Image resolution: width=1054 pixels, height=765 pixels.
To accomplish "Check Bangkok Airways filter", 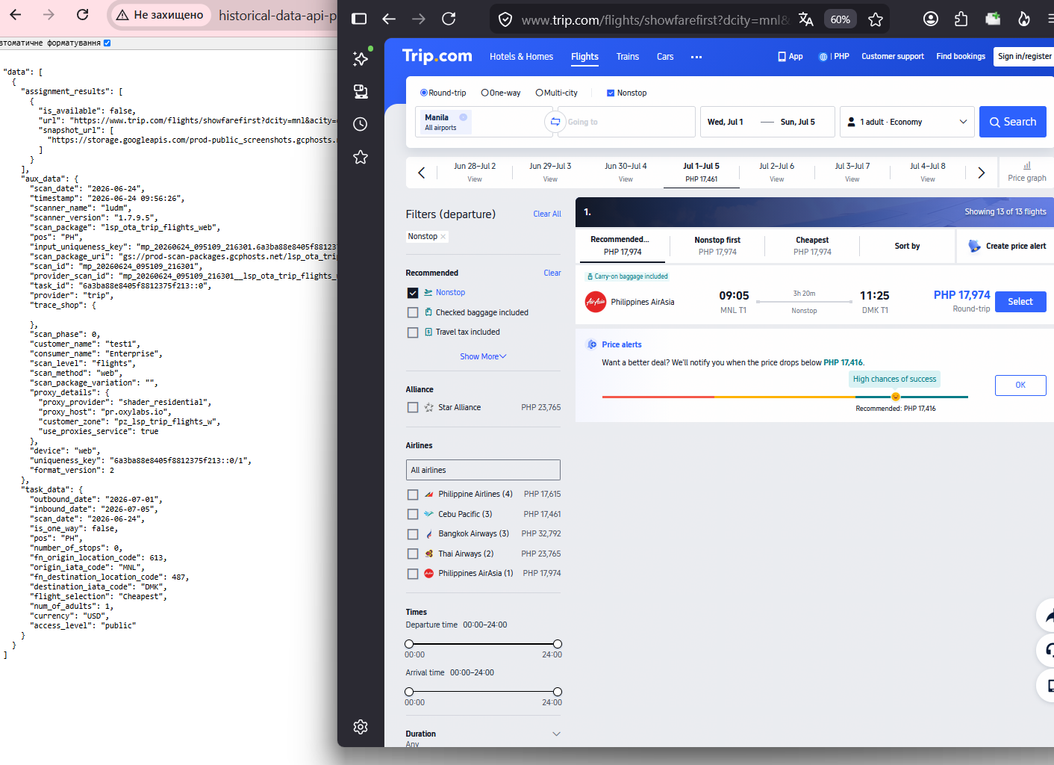I will (413, 534).
